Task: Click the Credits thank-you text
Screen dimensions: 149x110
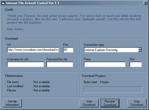Action: [74, 19]
